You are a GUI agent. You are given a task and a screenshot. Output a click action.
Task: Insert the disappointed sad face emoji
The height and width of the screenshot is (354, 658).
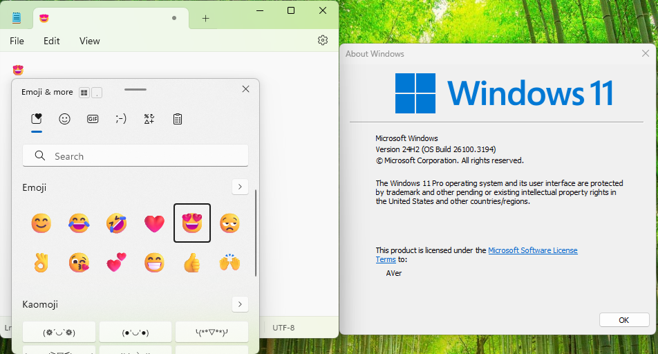229,223
